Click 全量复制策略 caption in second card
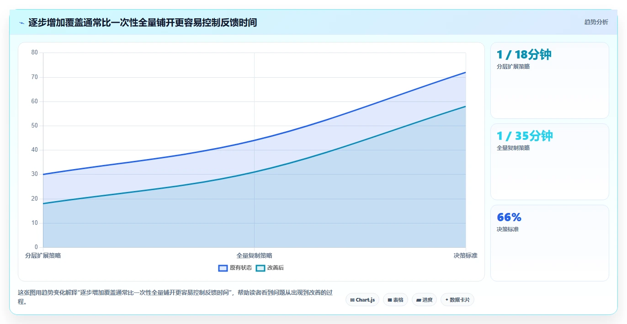Image resolution: width=627 pixels, height=324 pixels. tap(513, 148)
